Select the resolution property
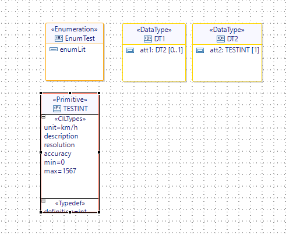 59,145
